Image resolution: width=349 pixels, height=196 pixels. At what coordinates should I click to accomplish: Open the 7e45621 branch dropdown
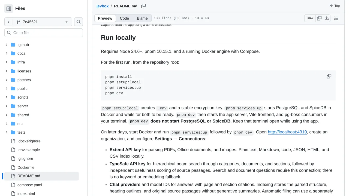tap(42, 22)
